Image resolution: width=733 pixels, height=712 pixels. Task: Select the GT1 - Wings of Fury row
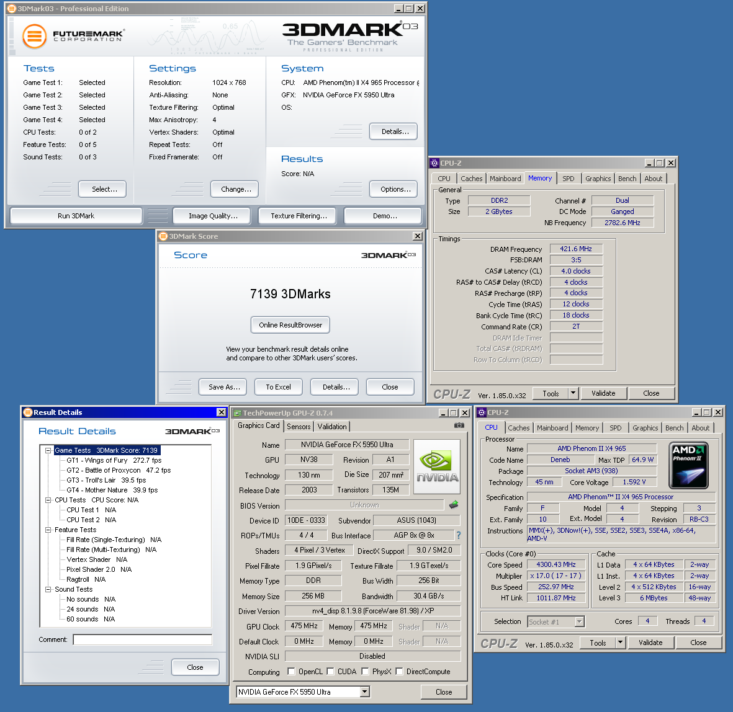(114, 460)
